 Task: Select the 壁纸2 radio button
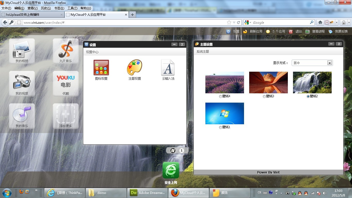(308, 96)
